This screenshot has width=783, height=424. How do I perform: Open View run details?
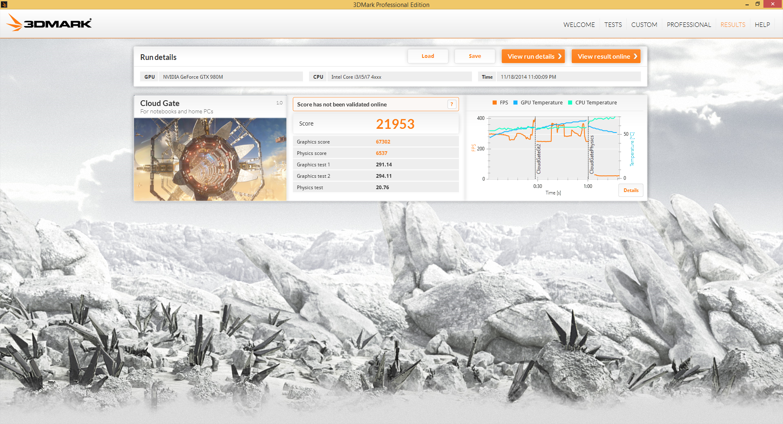pos(533,56)
